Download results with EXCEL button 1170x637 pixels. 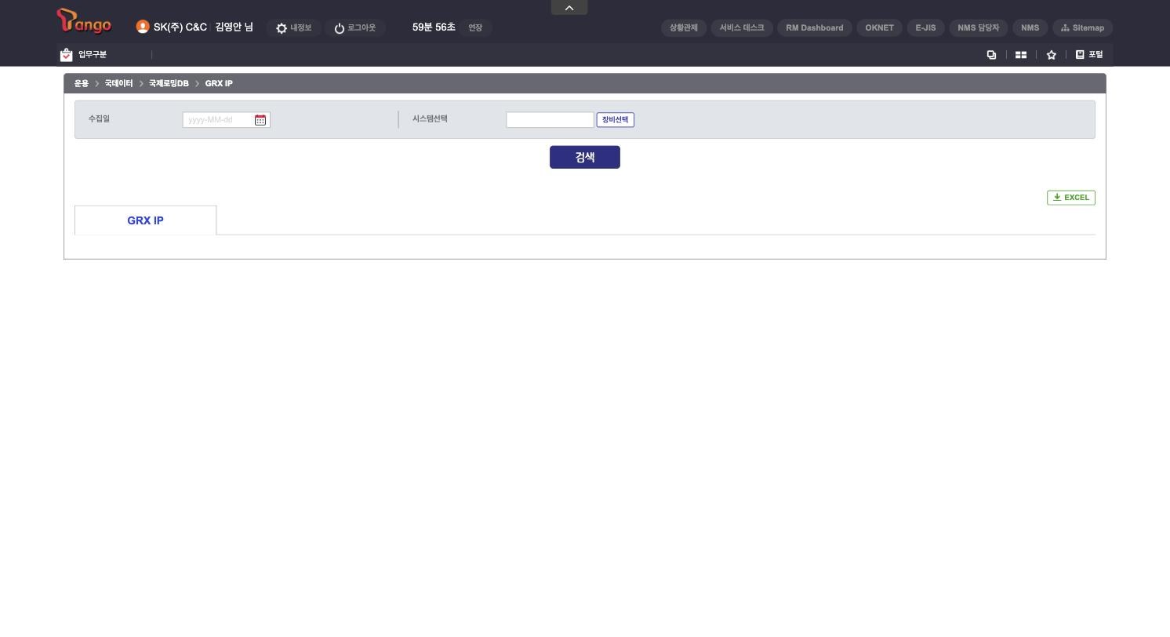pos(1070,198)
